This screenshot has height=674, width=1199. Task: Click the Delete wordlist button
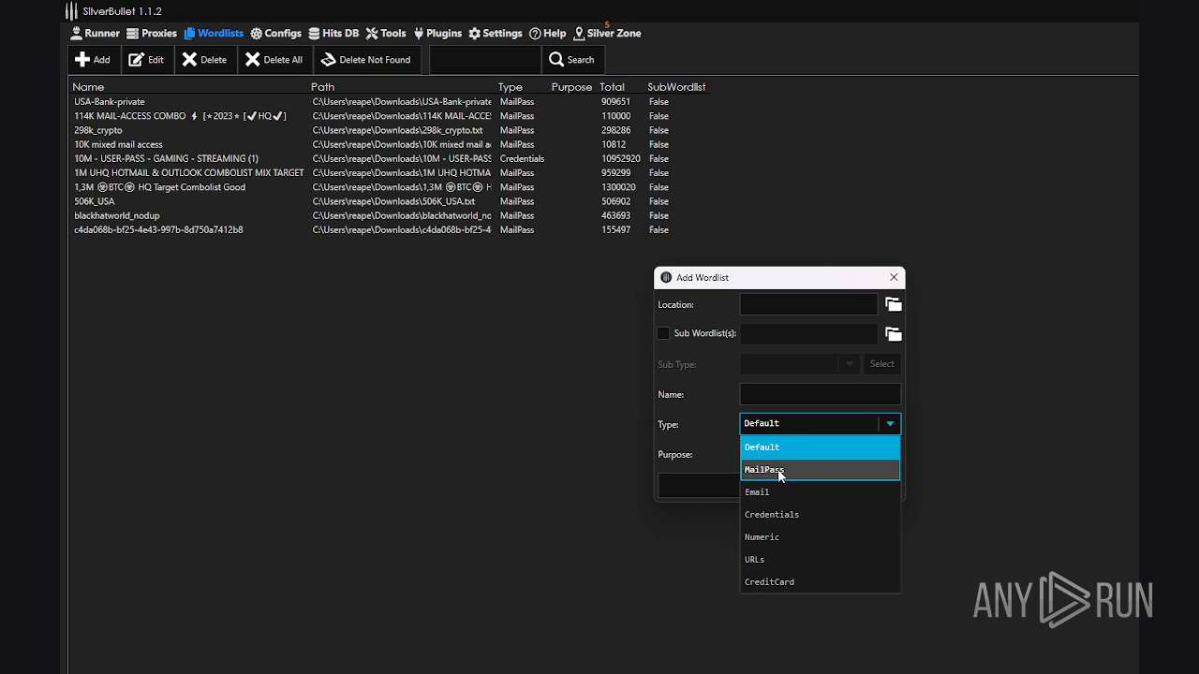(204, 60)
